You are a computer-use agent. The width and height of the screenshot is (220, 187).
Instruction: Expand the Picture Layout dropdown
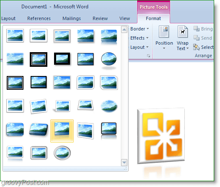coord(139,47)
